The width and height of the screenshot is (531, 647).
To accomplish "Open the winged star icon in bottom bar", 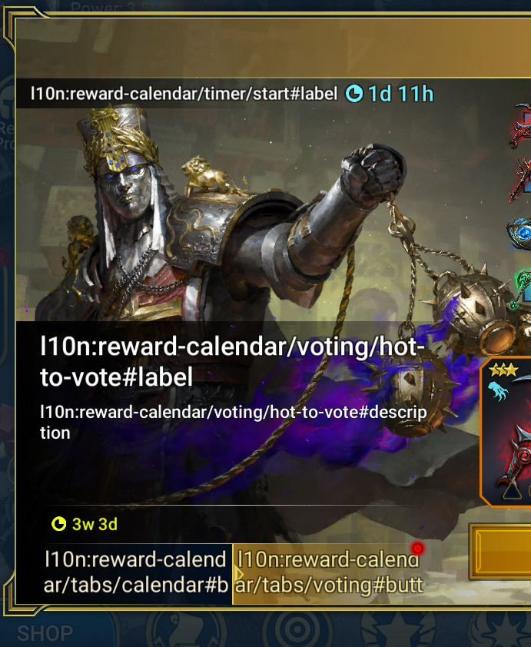I will tap(399, 629).
